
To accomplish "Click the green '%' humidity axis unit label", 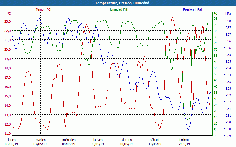I will click(216, 14).
